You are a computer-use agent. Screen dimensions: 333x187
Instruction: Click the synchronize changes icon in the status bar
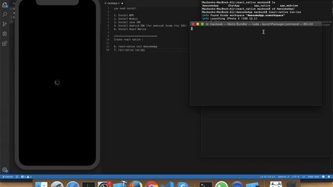17,177
